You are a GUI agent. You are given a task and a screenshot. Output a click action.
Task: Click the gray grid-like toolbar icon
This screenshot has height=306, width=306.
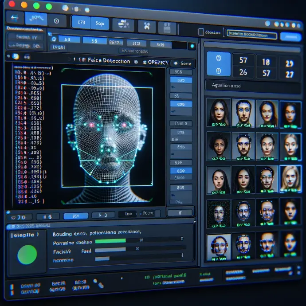167,27
